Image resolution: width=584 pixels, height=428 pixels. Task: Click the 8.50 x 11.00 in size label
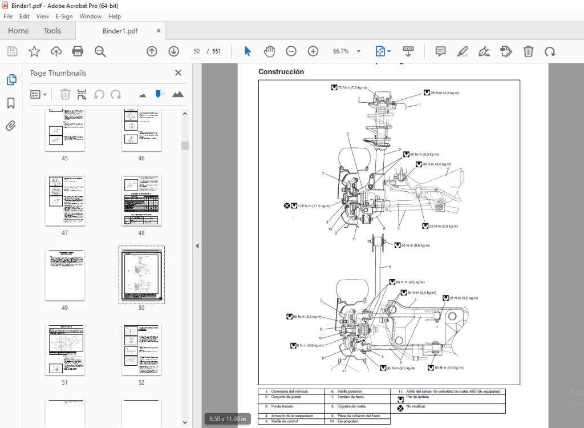tap(228, 419)
